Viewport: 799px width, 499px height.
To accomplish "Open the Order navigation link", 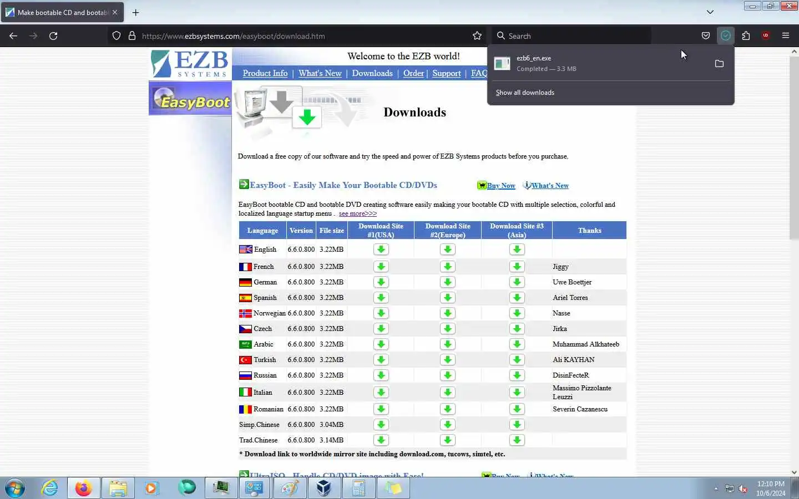I will pyautogui.click(x=413, y=73).
